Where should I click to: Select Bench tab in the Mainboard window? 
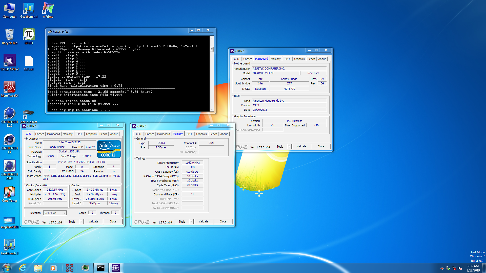click(x=311, y=59)
